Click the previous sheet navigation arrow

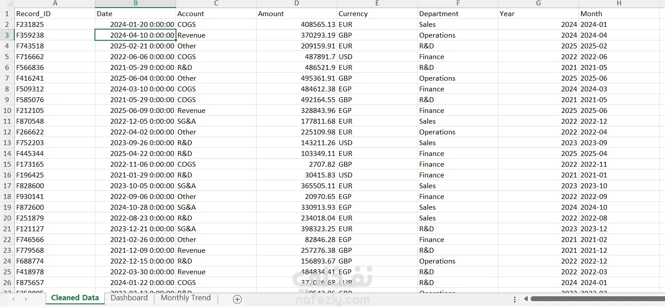click(14, 299)
